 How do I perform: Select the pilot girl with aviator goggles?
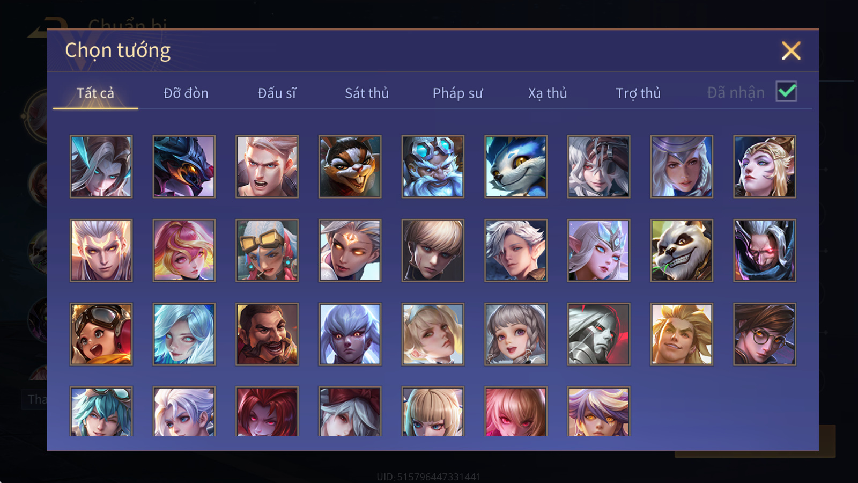point(101,334)
